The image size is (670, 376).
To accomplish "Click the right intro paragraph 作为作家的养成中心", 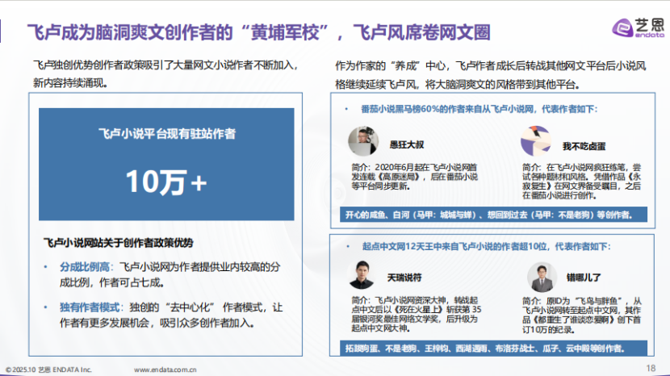I will coord(491,75).
